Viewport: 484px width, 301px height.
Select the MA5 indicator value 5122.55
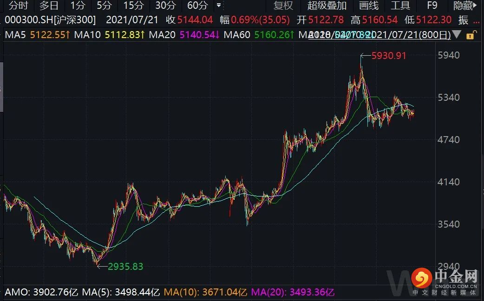[50, 34]
